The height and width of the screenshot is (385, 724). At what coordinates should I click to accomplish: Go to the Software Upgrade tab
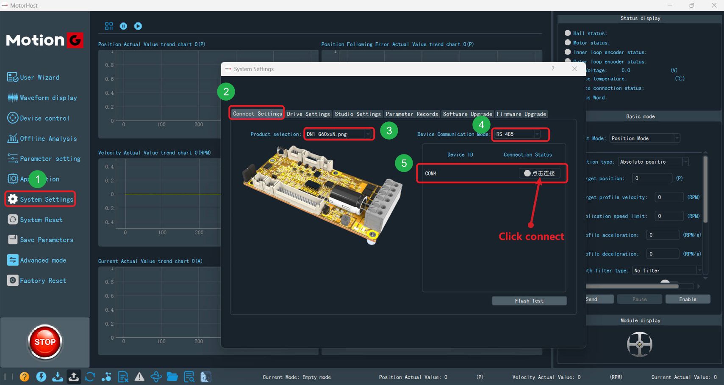point(467,114)
